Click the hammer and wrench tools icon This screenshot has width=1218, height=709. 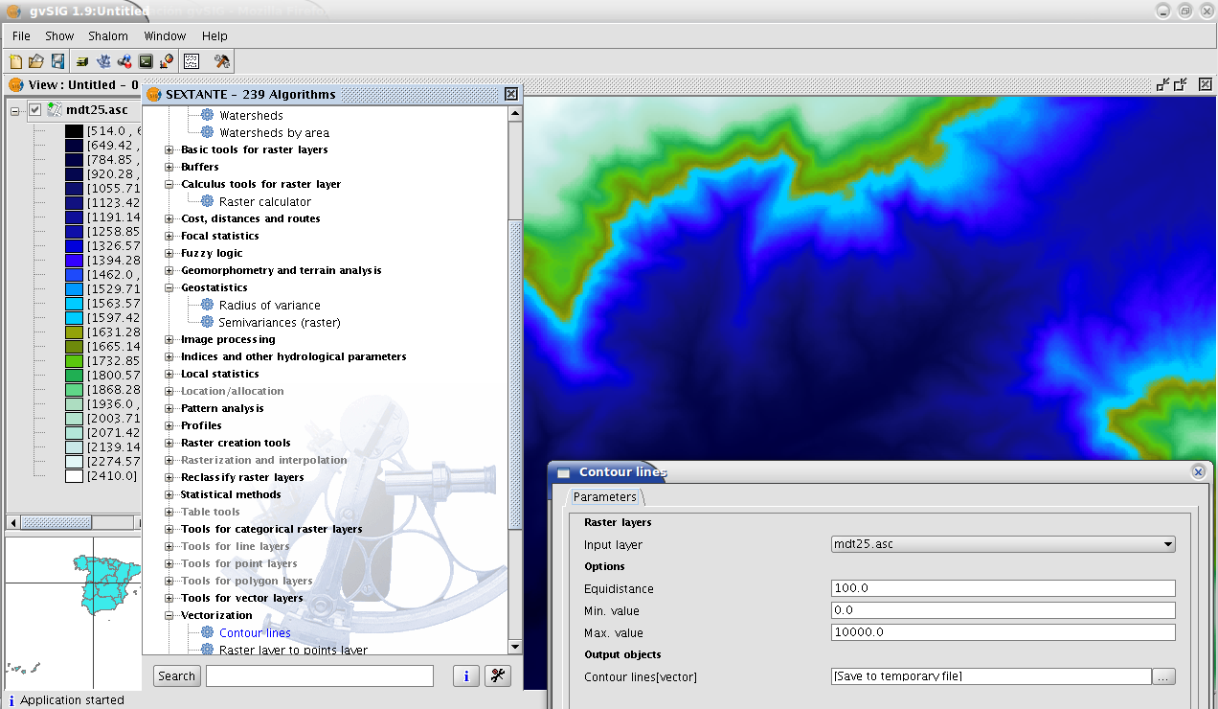tap(222, 61)
